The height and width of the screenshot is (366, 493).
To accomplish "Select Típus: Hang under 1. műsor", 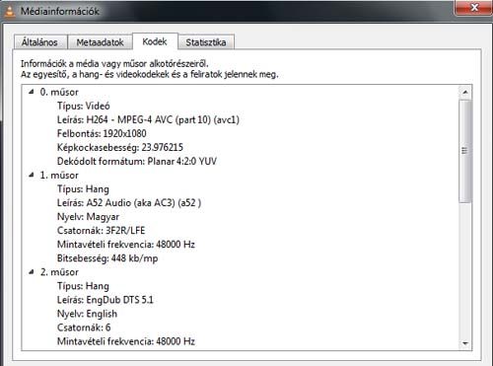I will click(x=83, y=189).
